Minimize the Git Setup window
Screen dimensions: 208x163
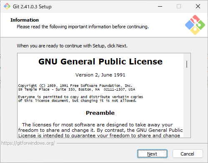pos(160,6)
